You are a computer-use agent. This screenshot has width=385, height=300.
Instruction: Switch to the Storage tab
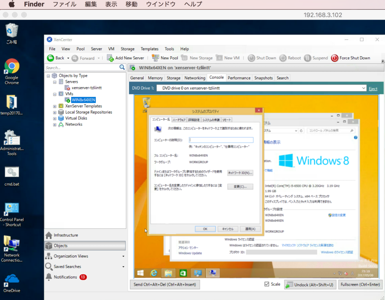(x=174, y=78)
